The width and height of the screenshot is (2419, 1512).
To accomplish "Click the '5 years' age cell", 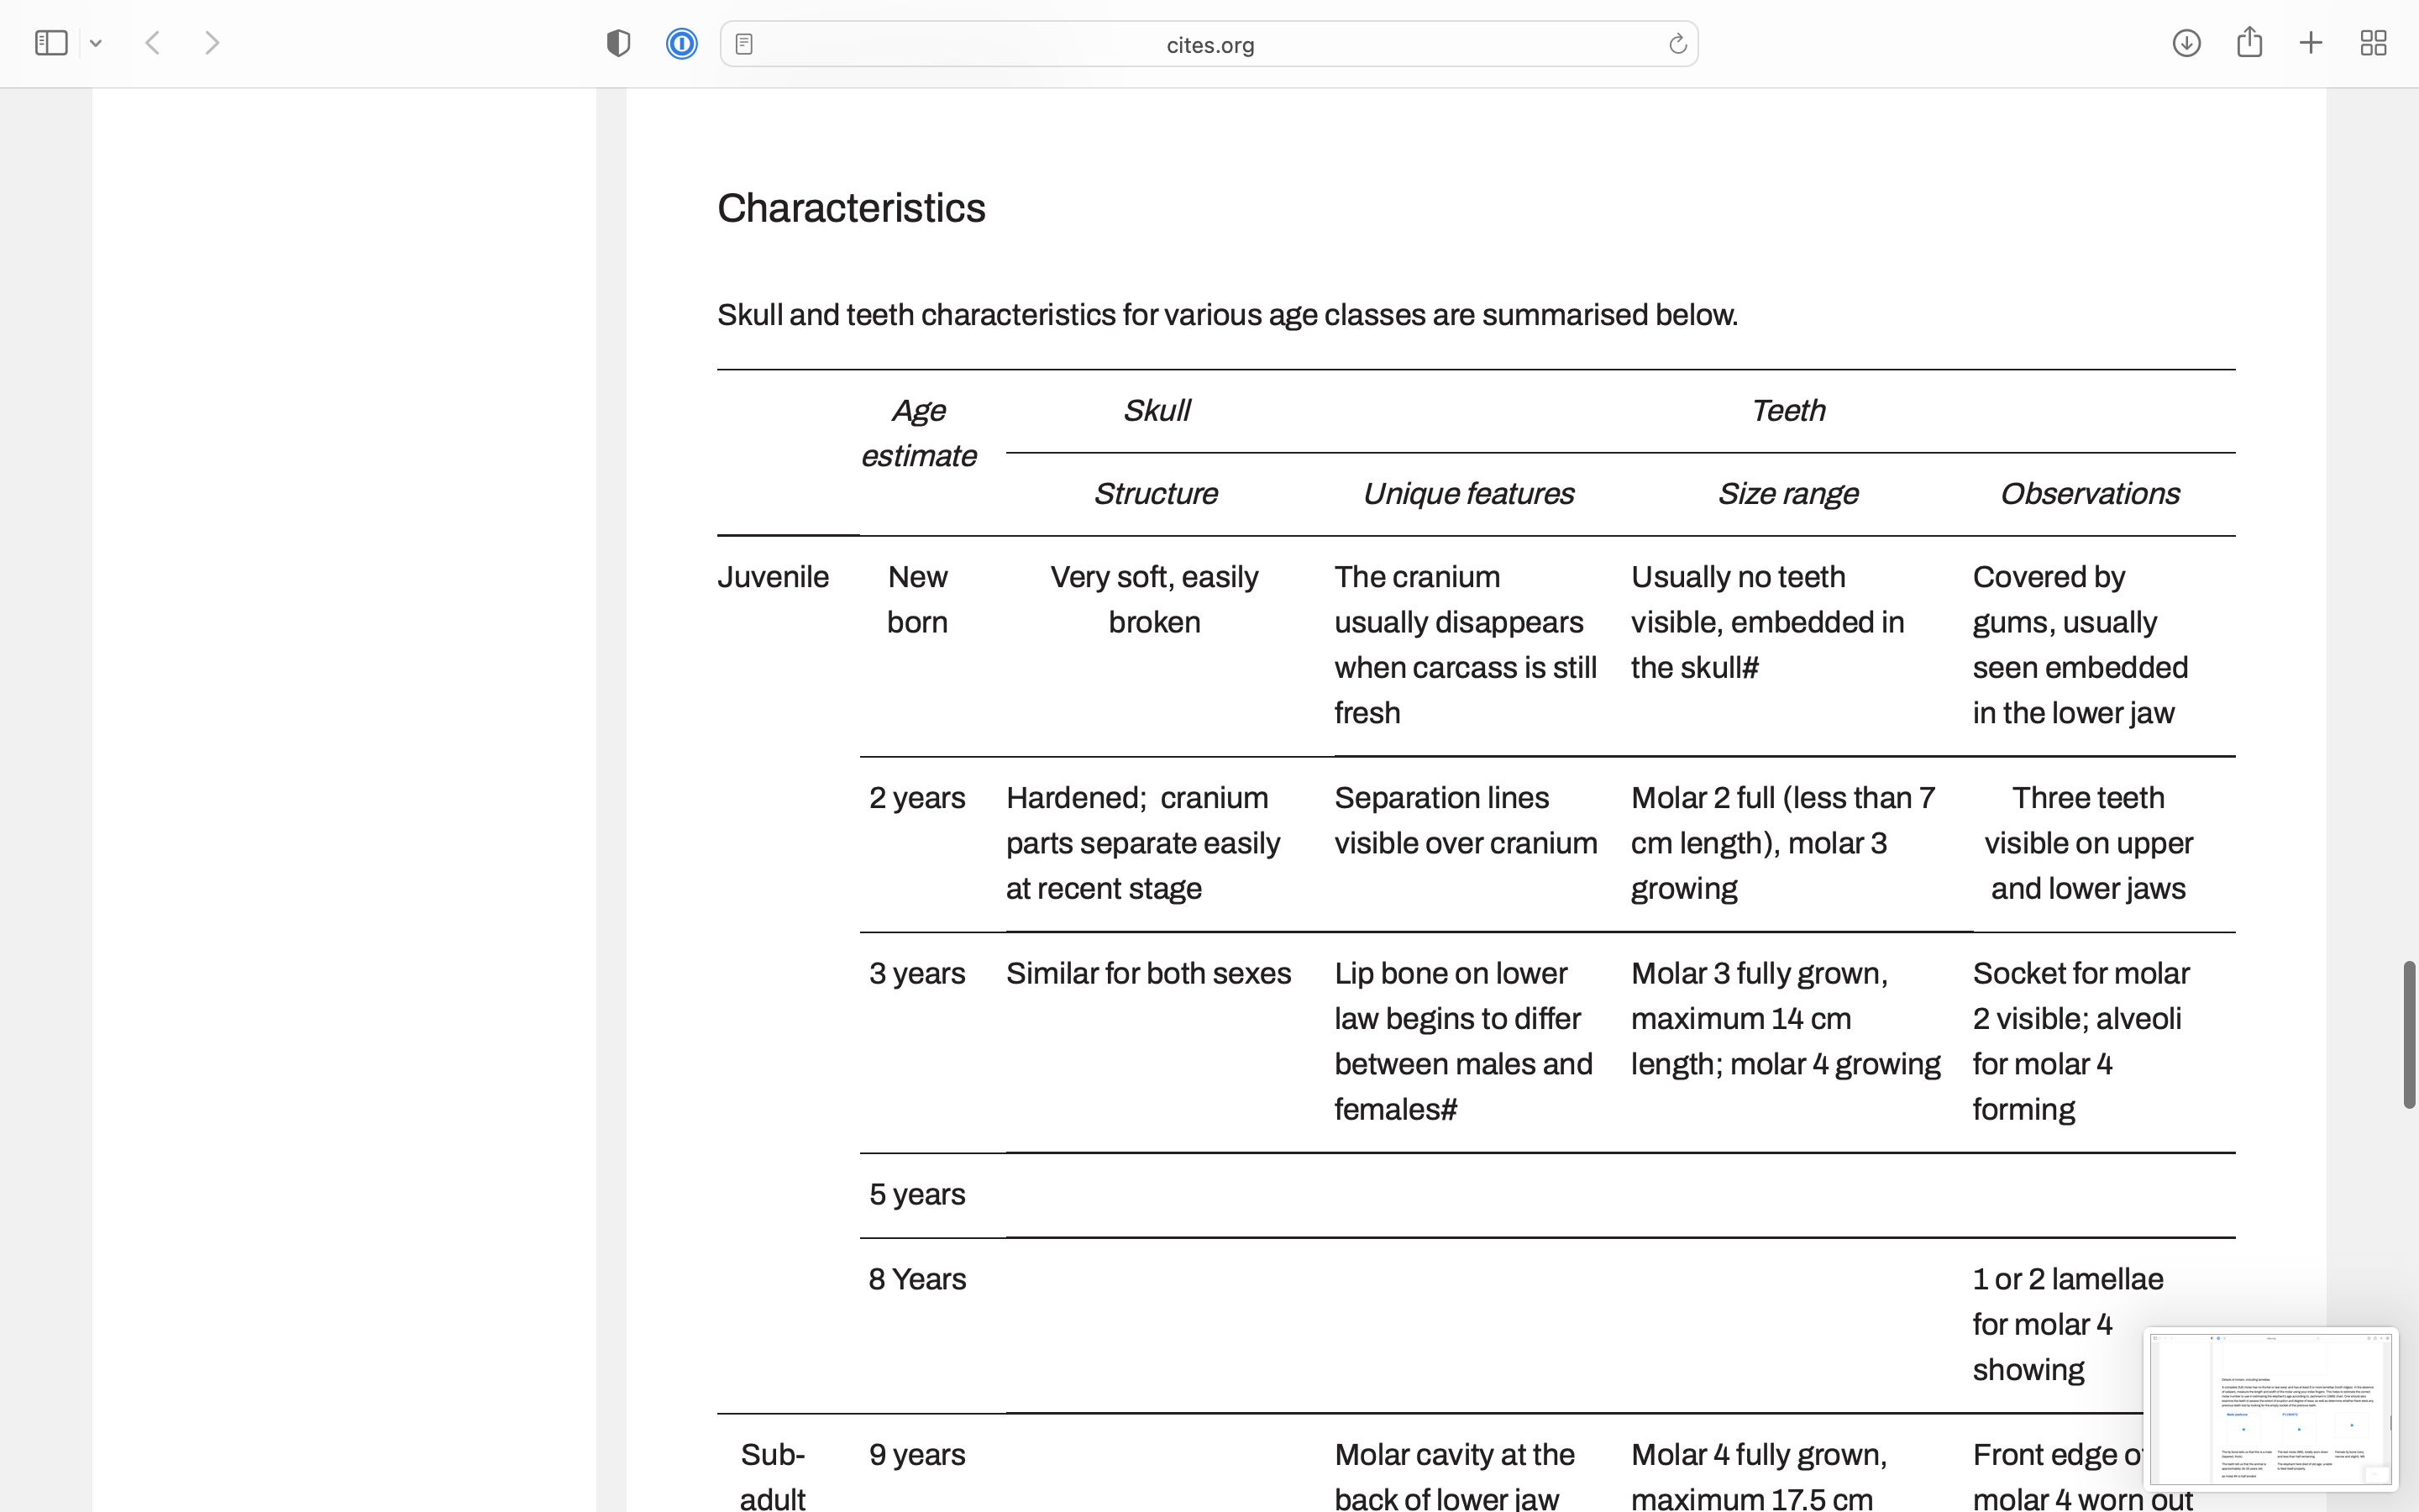I will click(x=916, y=1194).
